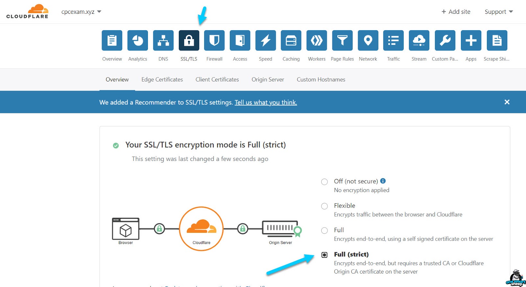
Task: Open the Apps plus icon
Action: coord(471,40)
